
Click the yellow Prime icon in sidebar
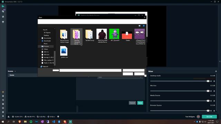click(3, 92)
